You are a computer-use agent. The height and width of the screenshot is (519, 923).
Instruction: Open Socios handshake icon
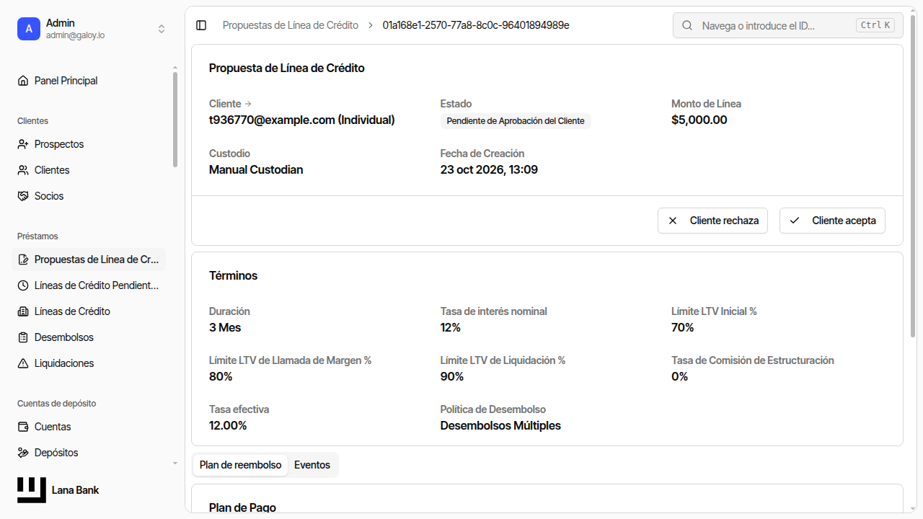(x=23, y=196)
